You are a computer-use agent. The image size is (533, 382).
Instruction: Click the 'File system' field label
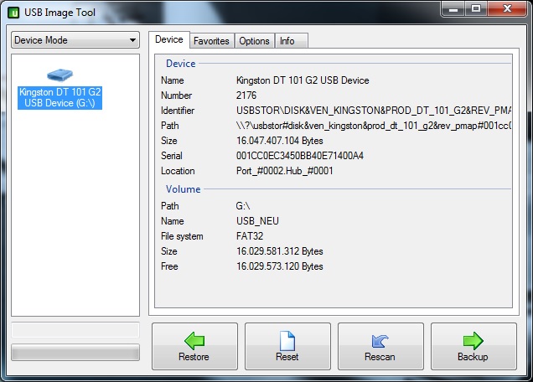(182, 236)
